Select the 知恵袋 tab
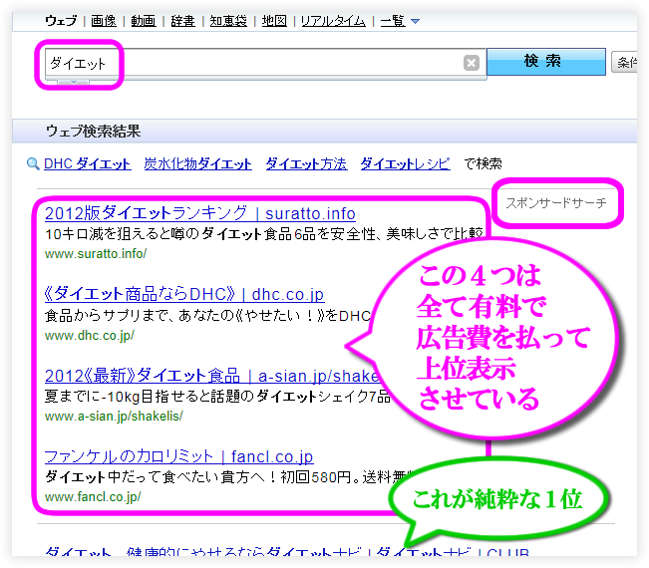649x568 pixels. (x=228, y=21)
